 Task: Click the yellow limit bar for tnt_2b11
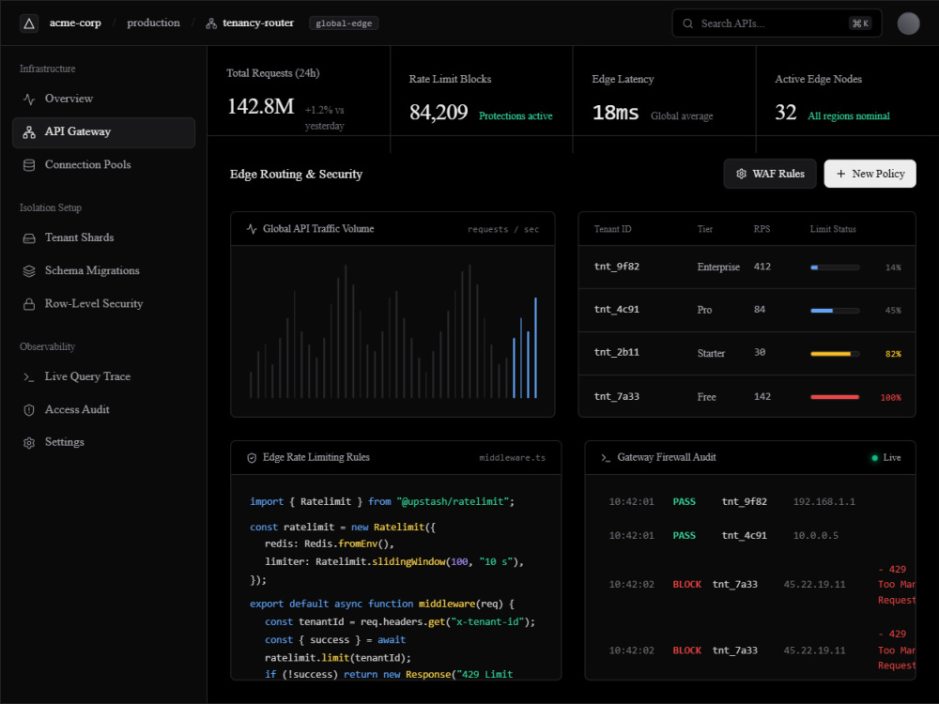click(x=835, y=354)
